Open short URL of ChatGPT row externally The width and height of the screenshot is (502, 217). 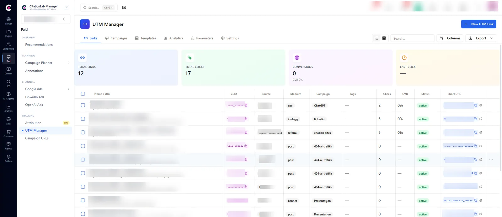coord(481,105)
